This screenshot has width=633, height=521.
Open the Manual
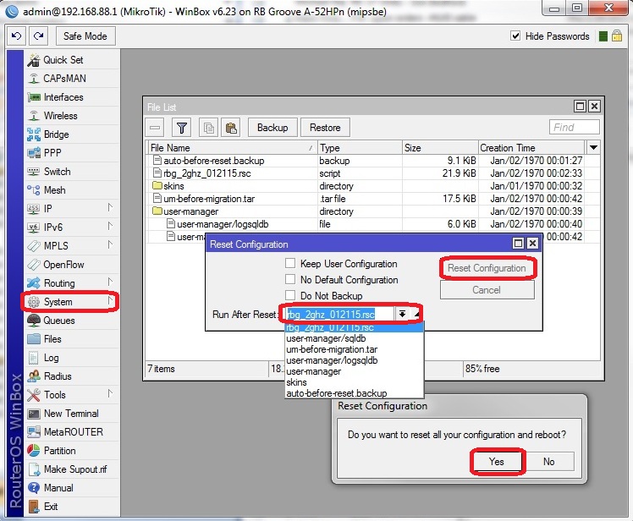tap(72, 488)
